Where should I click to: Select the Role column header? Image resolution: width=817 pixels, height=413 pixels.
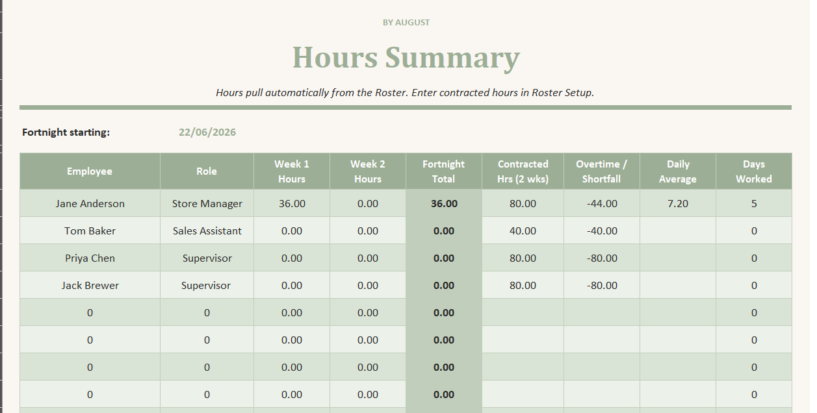pyautogui.click(x=207, y=171)
